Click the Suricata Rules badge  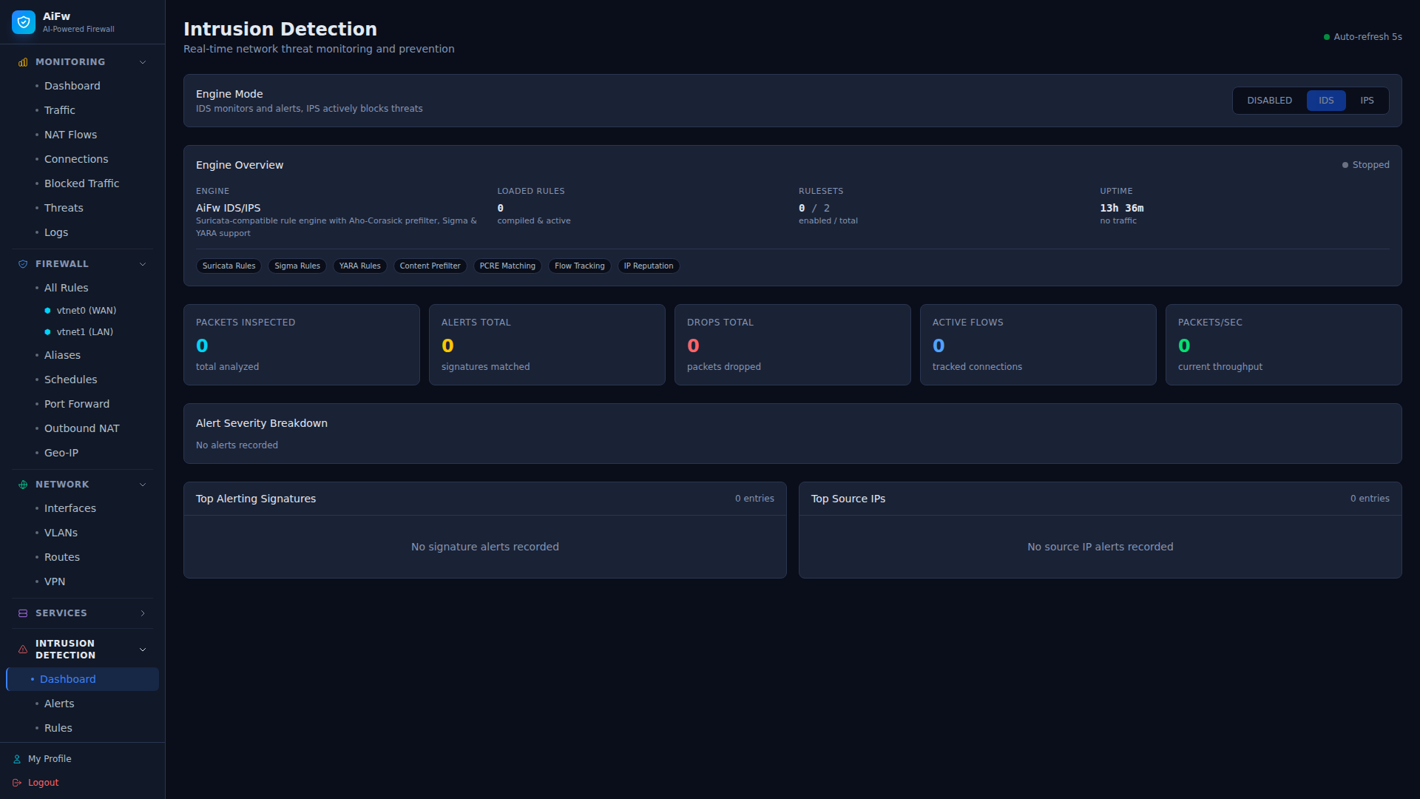[229, 266]
